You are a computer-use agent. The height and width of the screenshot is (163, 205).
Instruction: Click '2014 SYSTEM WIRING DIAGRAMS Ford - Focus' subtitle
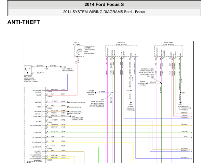104,12
